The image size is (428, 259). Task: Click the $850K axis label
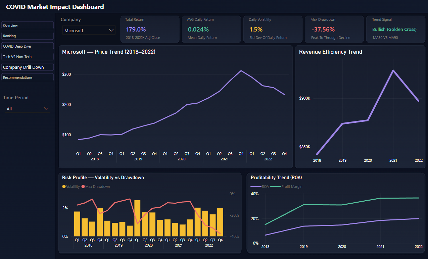coord(305,147)
